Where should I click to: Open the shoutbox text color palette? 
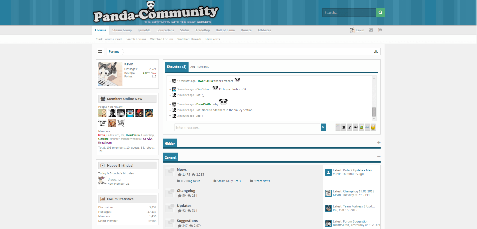coord(338,127)
